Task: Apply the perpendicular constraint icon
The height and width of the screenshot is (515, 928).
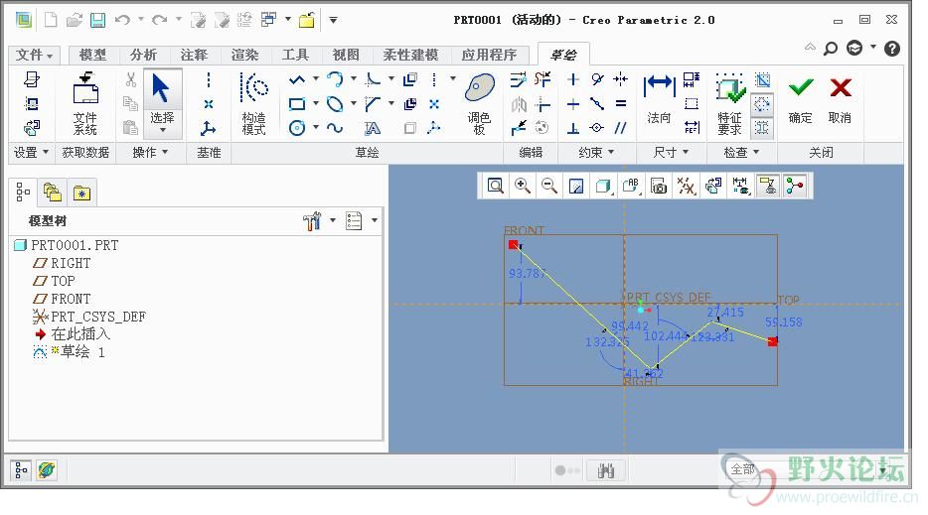Action: (x=573, y=128)
